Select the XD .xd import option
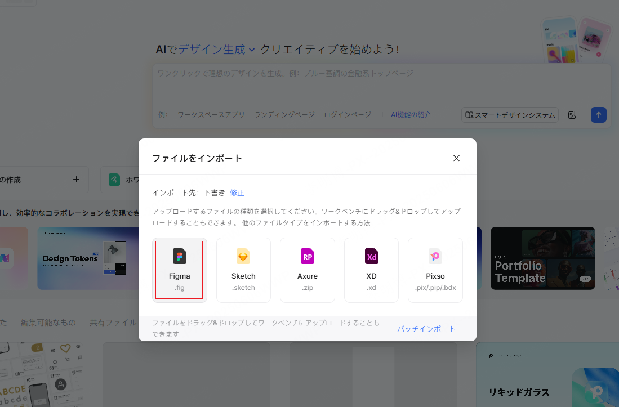 [371, 270]
